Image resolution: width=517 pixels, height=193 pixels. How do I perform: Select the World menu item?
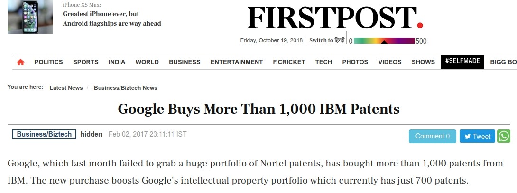[x=147, y=62]
